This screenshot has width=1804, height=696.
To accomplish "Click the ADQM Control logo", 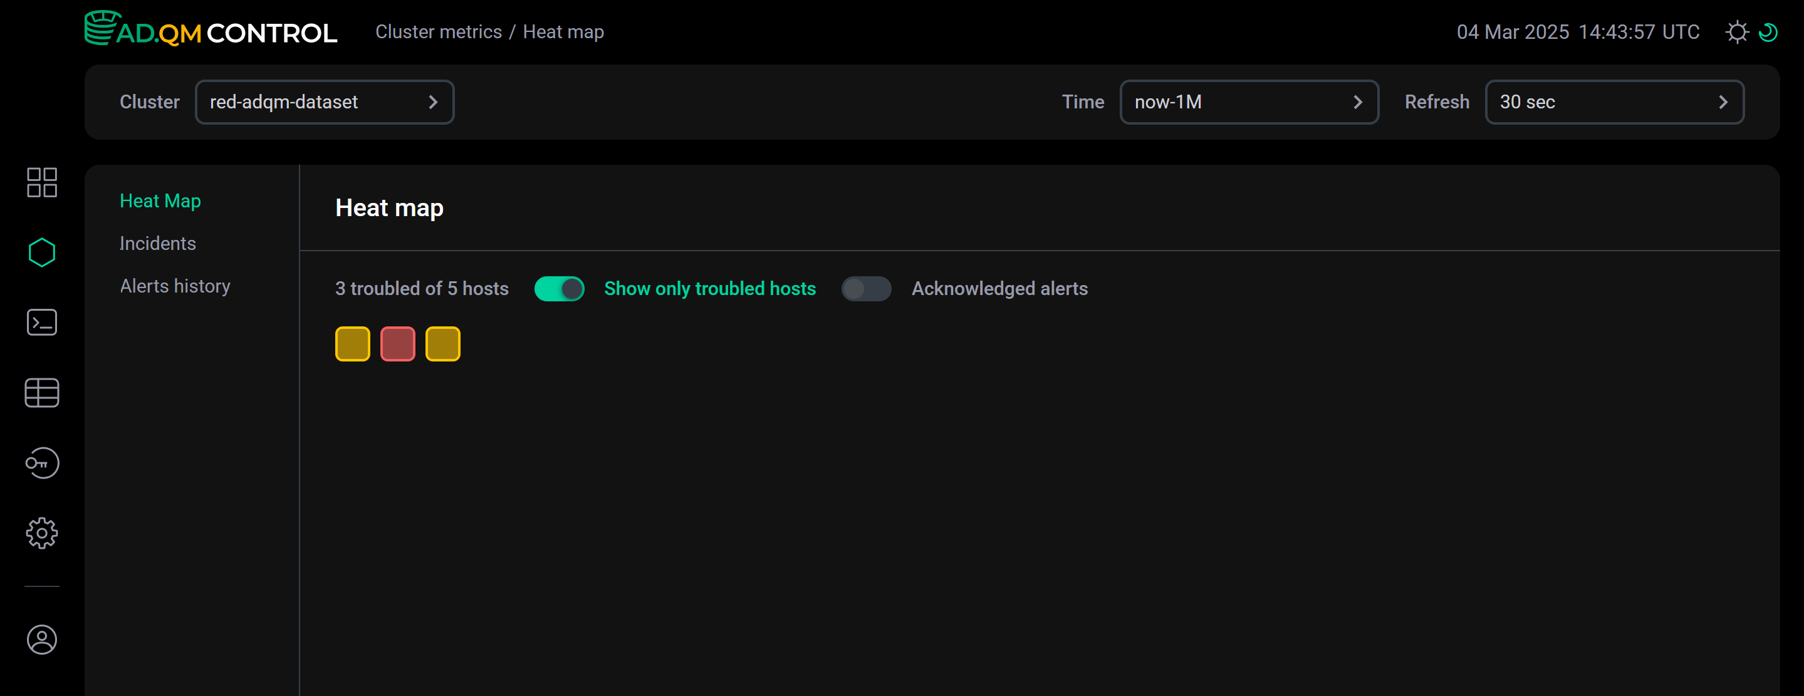I will [210, 31].
